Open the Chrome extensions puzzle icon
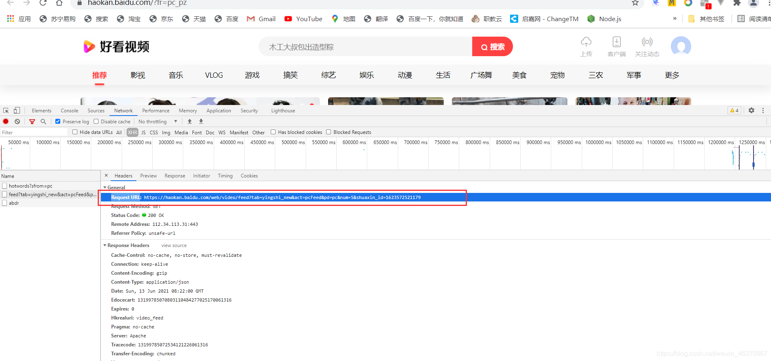Image resolution: width=771 pixels, height=361 pixels. (x=737, y=3)
